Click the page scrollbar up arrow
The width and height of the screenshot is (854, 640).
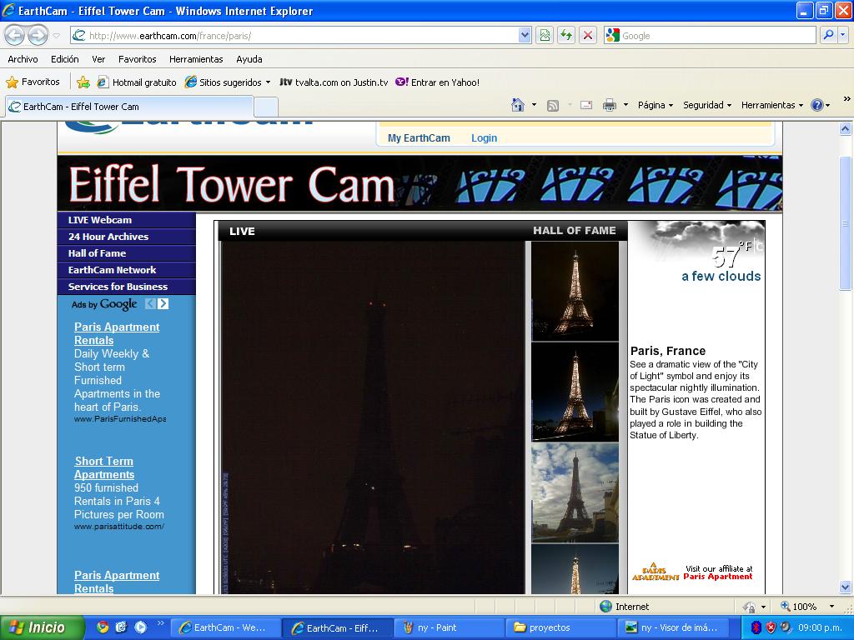[846, 129]
